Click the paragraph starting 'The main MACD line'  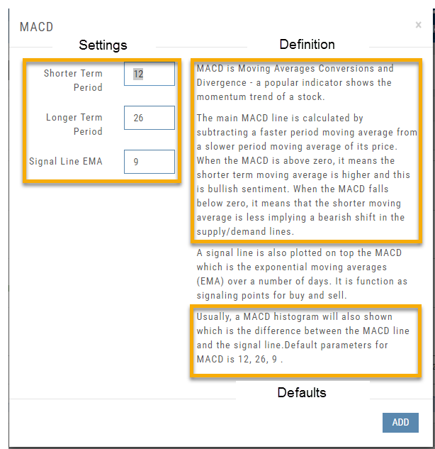307,174
